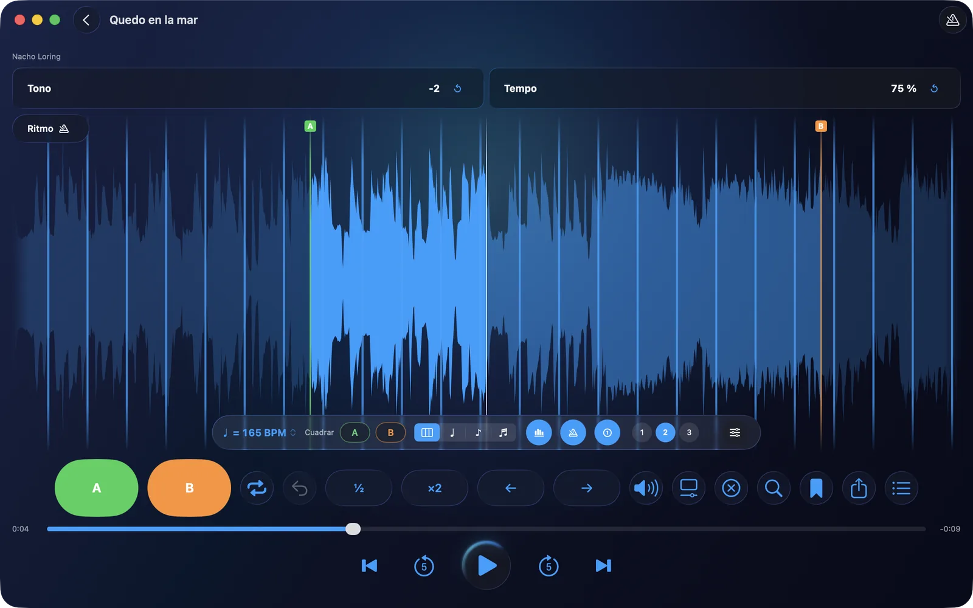Select the orange B marker on the waveform
Image resolution: width=973 pixels, height=608 pixels.
coord(821,126)
